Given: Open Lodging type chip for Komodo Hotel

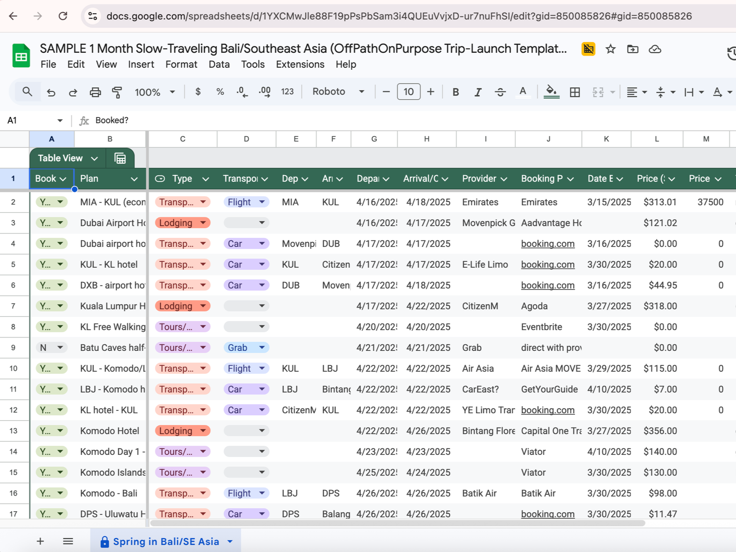Looking at the screenshot, I should click(183, 431).
